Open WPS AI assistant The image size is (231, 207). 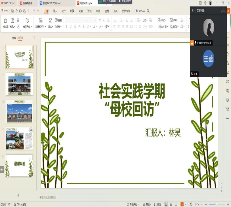140,11
